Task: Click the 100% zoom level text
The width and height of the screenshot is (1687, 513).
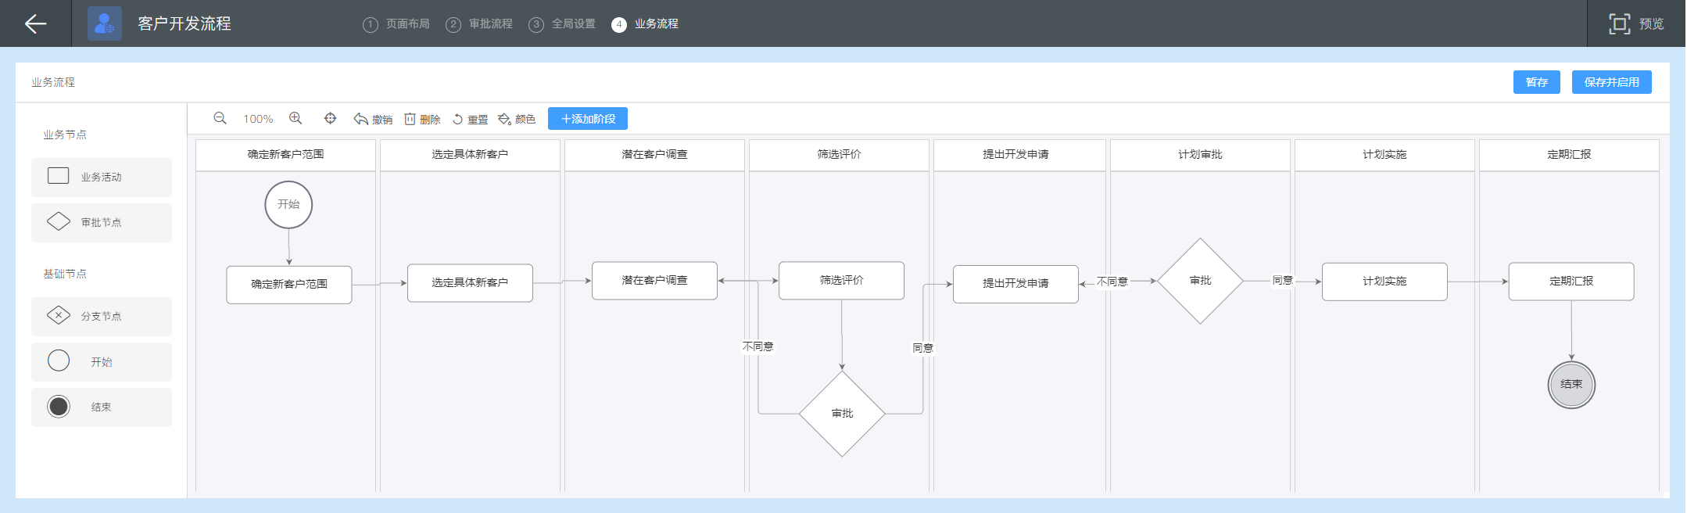Action: point(258,119)
